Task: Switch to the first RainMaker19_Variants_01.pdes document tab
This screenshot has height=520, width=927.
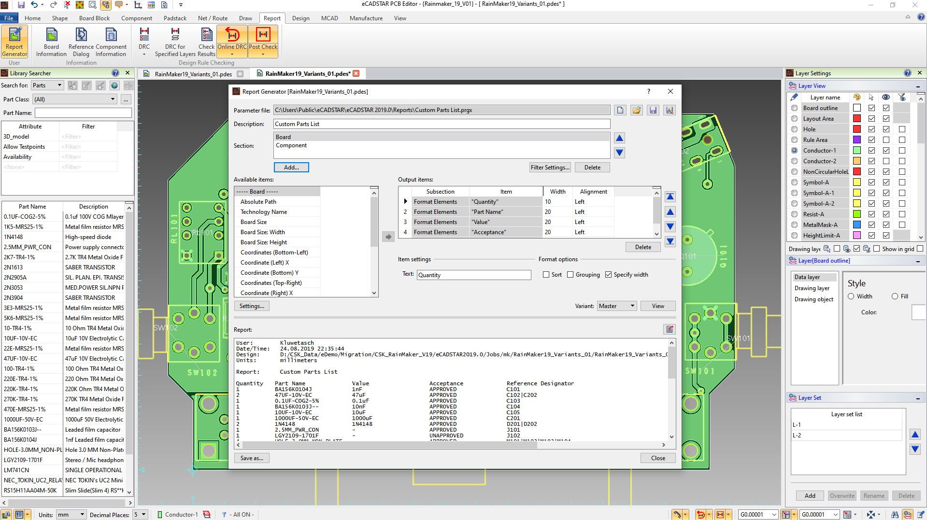Action: coord(193,74)
